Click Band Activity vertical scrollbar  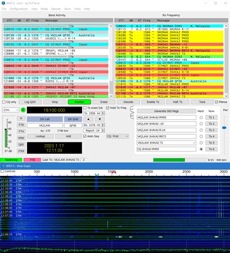point(111,61)
